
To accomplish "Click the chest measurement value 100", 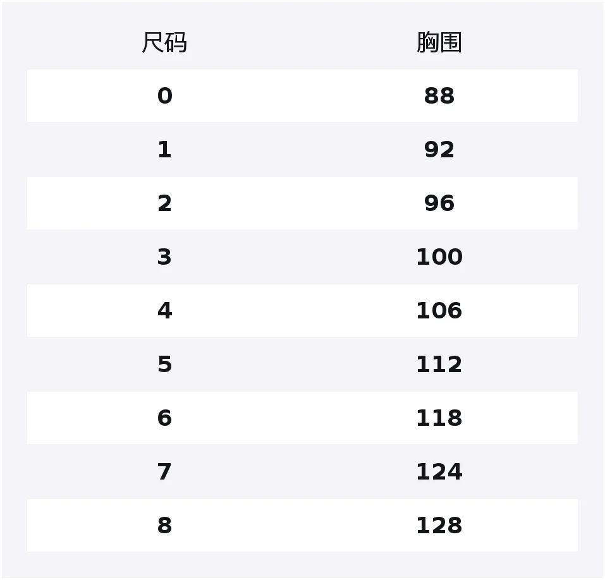I will click(439, 257).
